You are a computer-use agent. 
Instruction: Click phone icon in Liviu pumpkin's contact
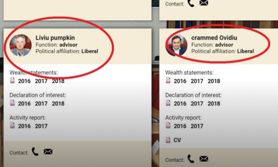[35, 152]
